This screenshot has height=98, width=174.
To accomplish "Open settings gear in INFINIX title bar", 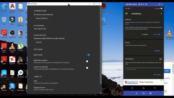I will 146,4.
